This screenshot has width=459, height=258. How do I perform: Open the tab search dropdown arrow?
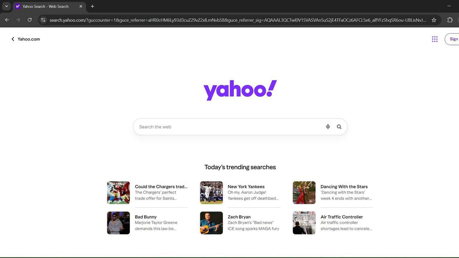coord(6,6)
